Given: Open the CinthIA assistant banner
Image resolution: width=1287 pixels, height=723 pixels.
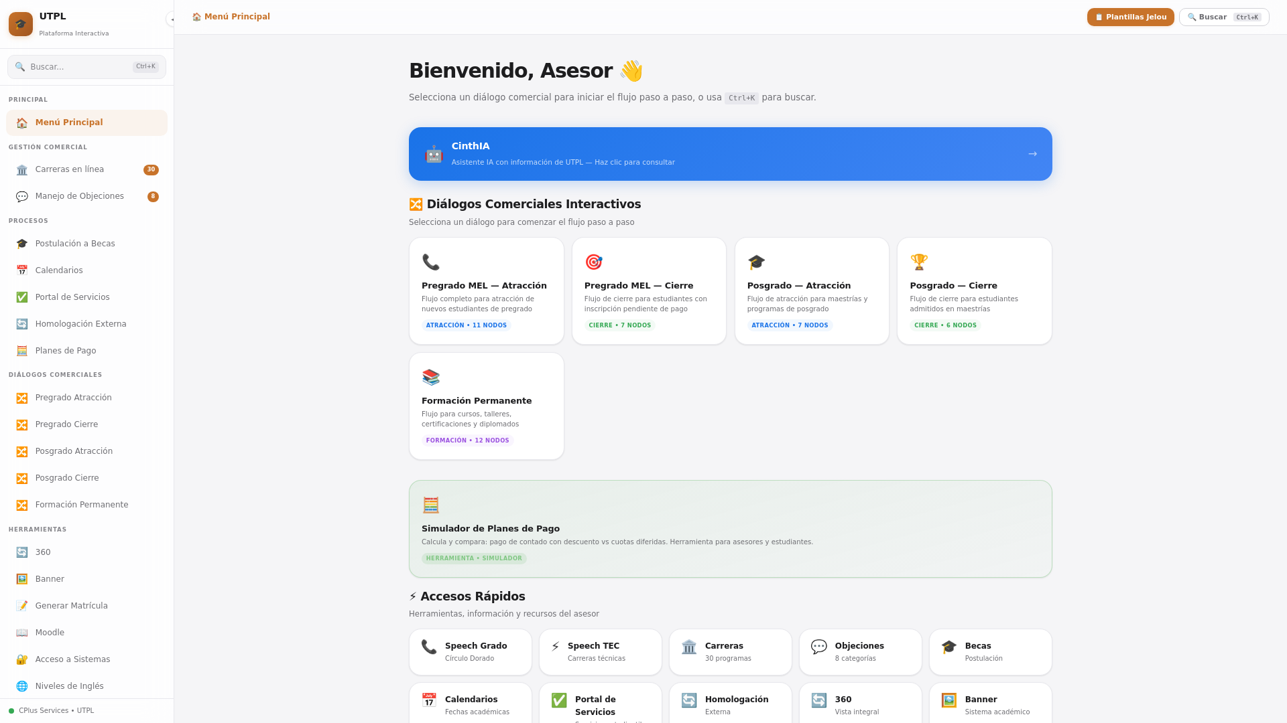Looking at the screenshot, I should [x=730, y=154].
